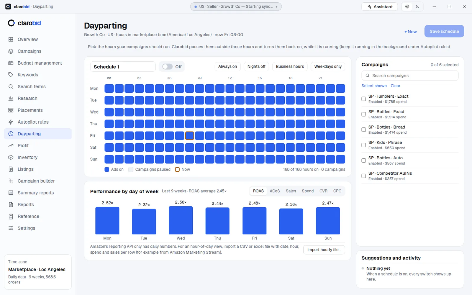This screenshot has width=472, height=295.
Task: Apply the Business hours preset
Action: click(290, 66)
